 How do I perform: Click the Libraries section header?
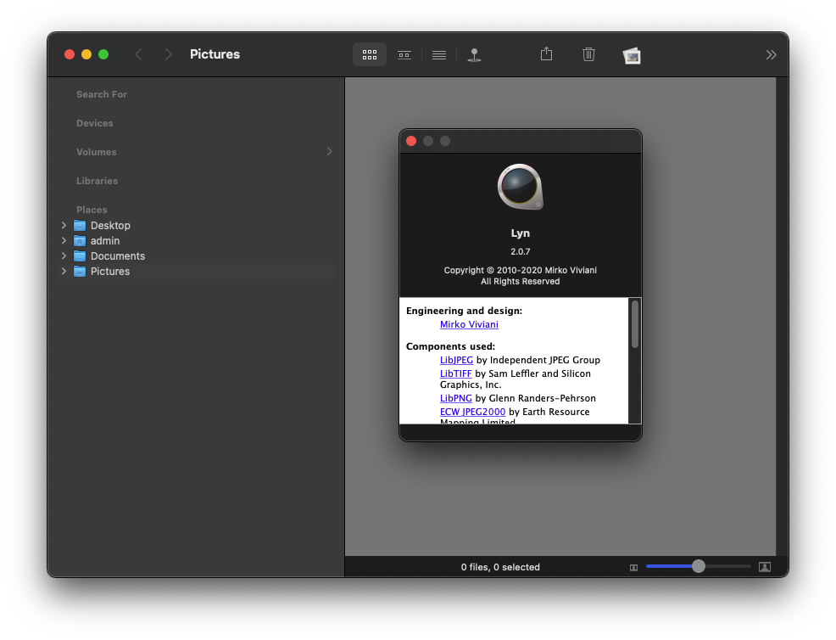(97, 181)
